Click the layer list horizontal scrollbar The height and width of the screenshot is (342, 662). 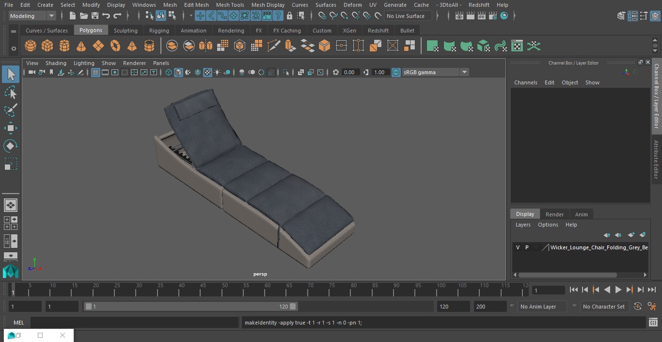coord(567,275)
